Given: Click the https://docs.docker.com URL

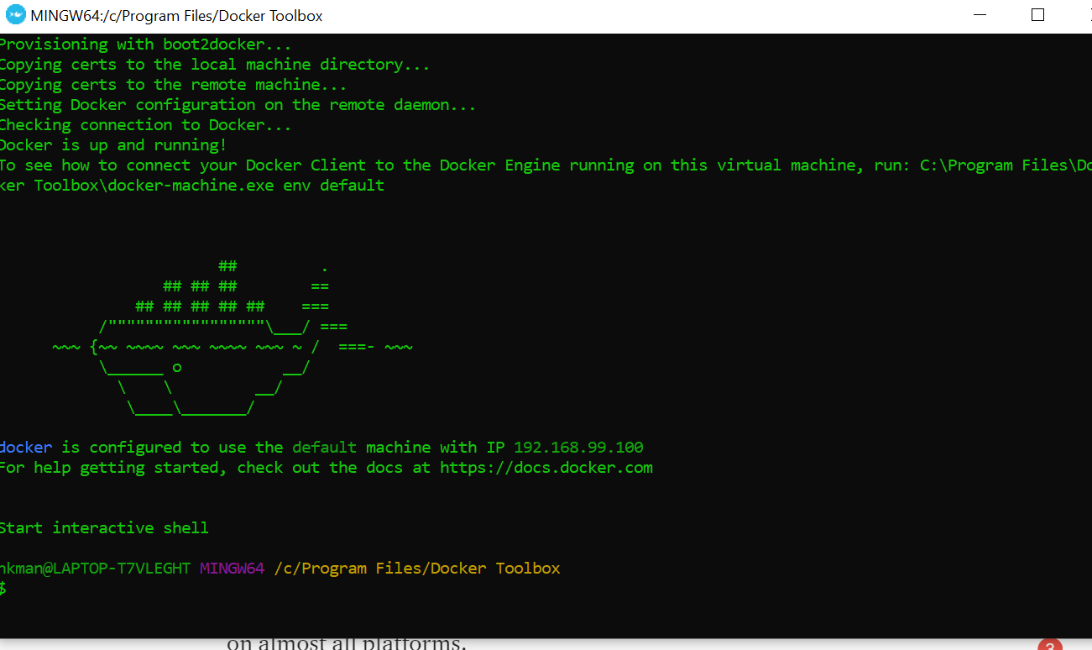Looking at the screenshot, I should pyautogui.click(x=546, y=468).
